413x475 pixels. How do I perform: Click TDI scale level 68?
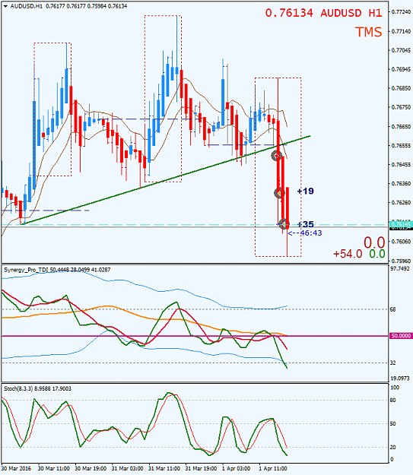pyautogui.click(x=393, y=309)
